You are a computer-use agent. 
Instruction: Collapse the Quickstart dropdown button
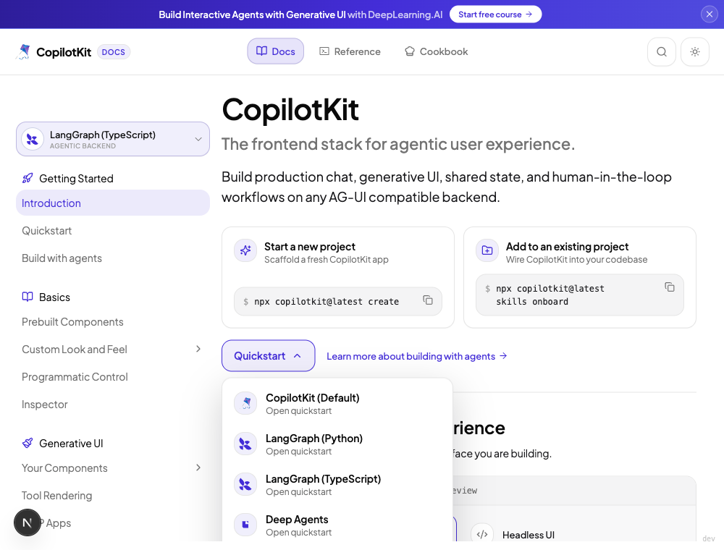tap(269, 356)
